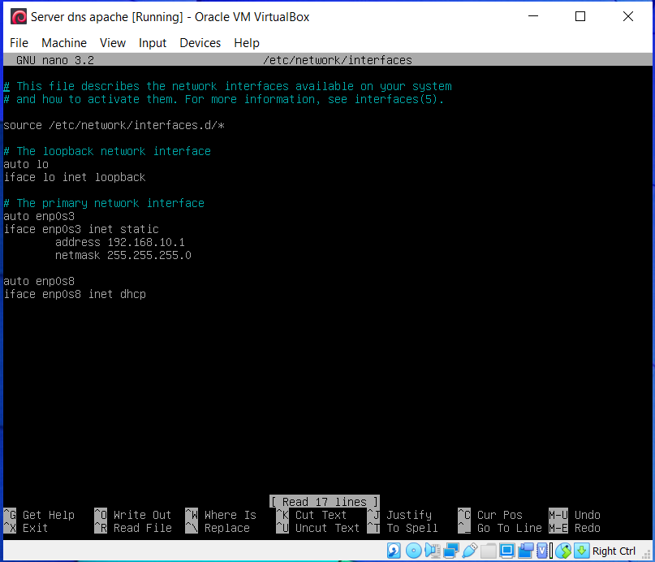The width and height of the screenshot is (655, 562).
Task: Click the ^C Cur Pos shortcut
Action: (x=490, y=515)
